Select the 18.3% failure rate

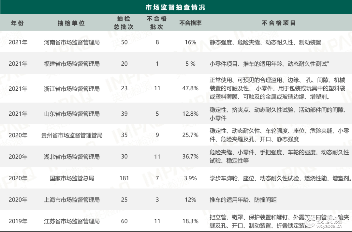pos(190,221)
